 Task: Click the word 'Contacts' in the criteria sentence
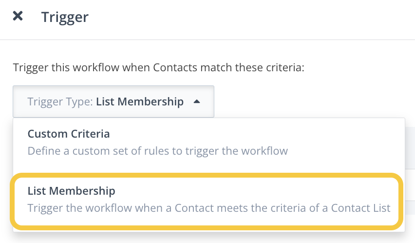pyautogui.click(x=175, y=67)
